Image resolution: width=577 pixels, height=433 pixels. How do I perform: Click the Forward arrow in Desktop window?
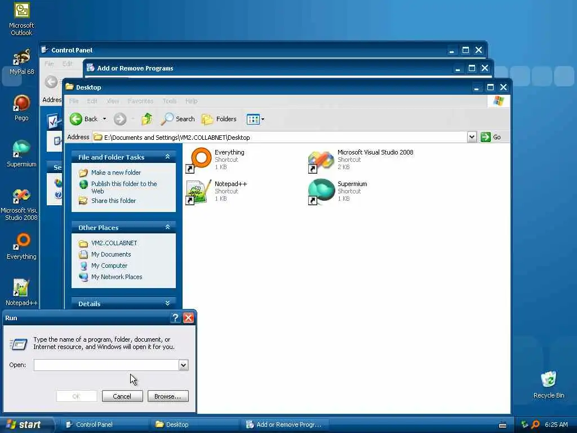click(x=120, y=119)
